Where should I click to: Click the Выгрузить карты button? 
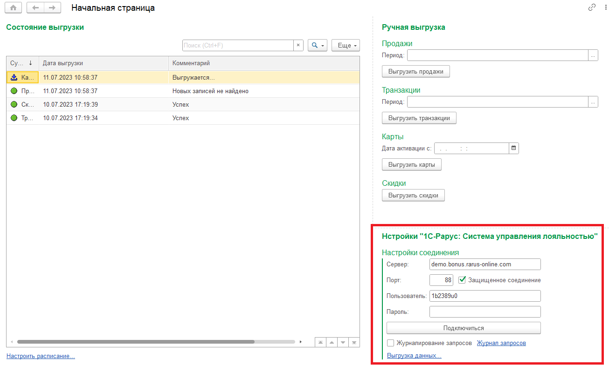pos(412,164)
